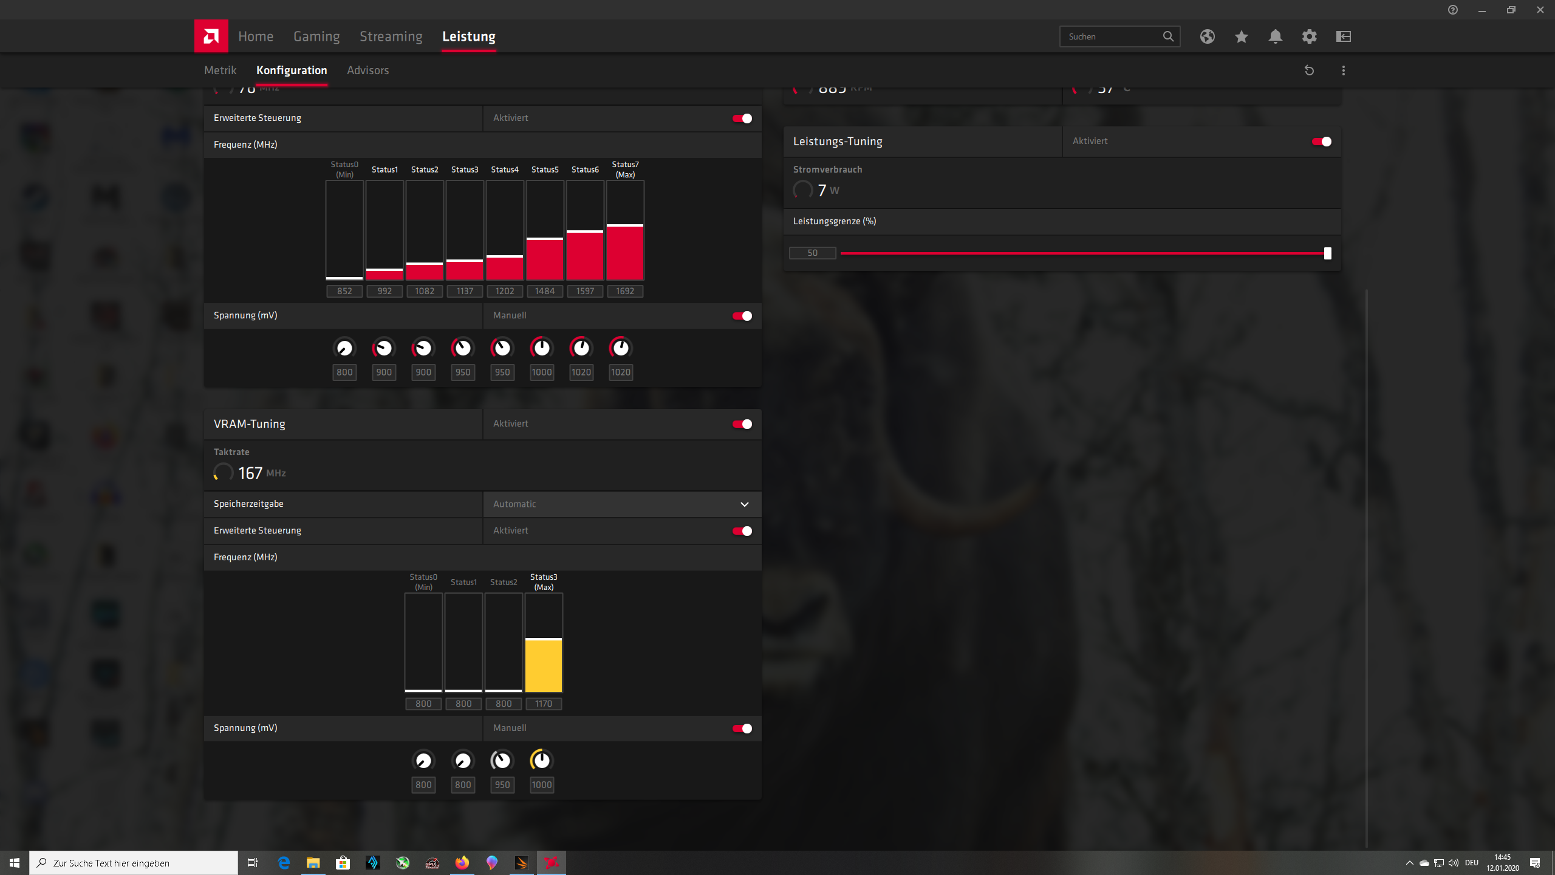The image size is (1555, 875).
Task: Click Status7 (Max) frequency value field 1692
Action: (x=625, y=291)
